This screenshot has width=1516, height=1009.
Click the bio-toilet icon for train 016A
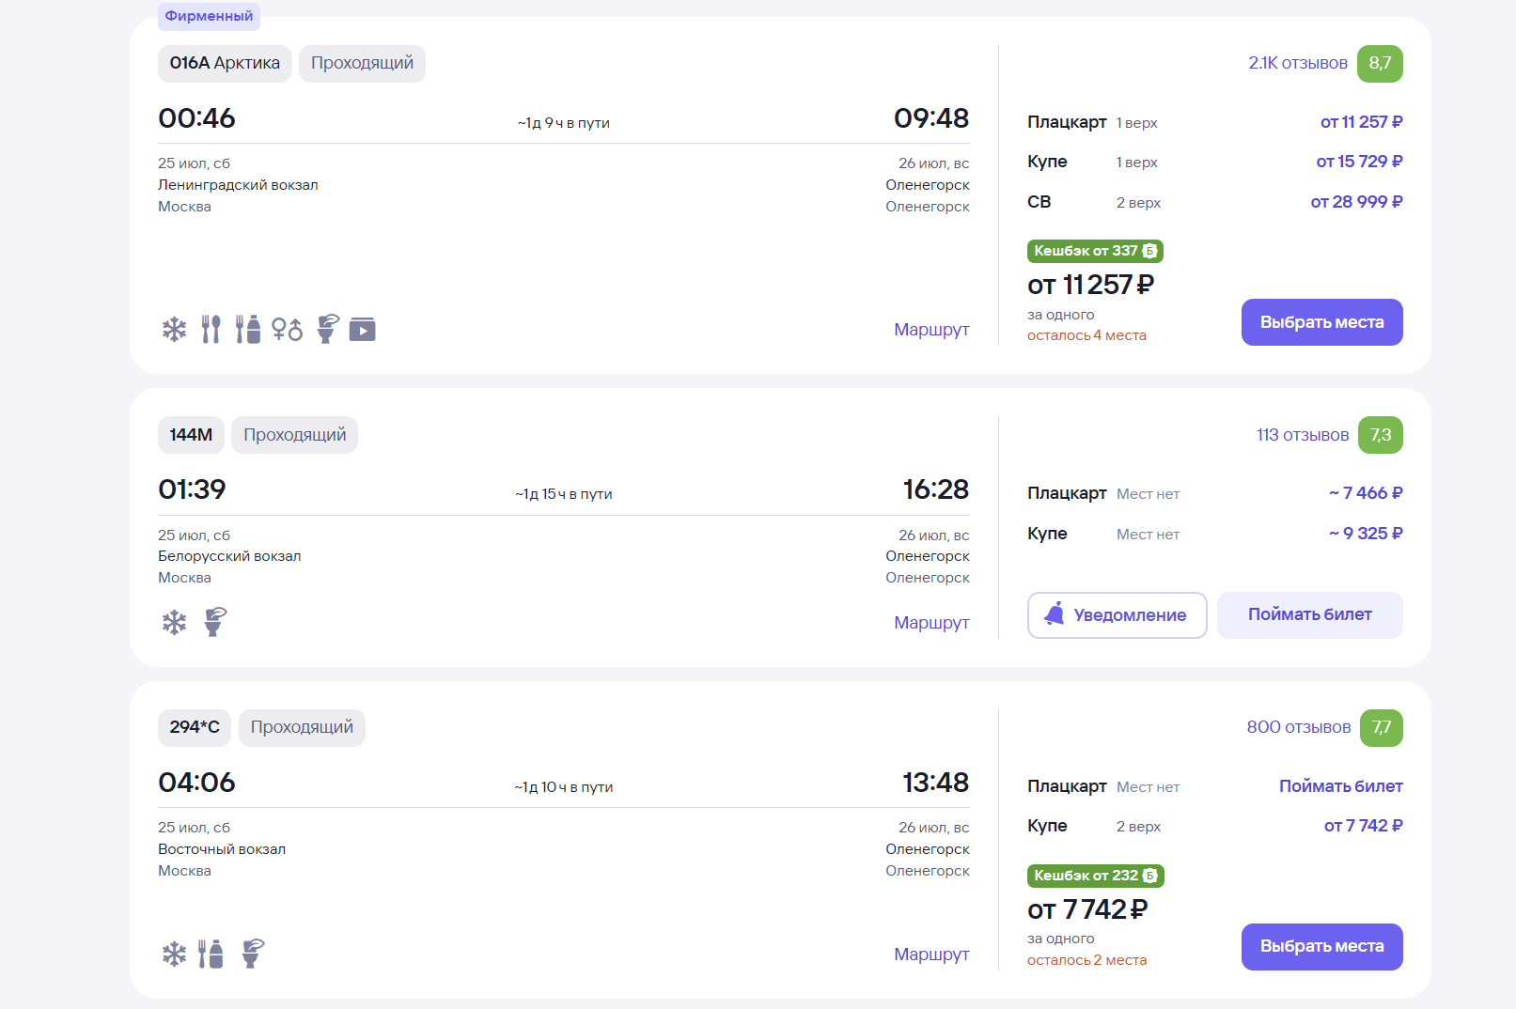click(x=327, y=329)
